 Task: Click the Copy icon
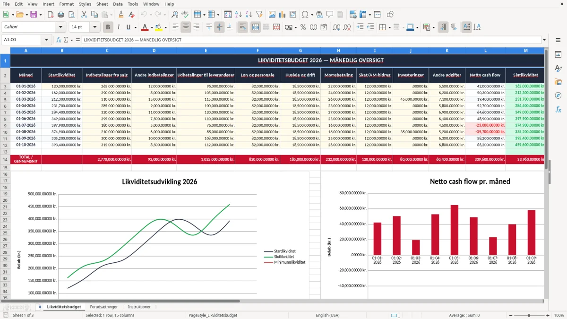click(x=94, y=15)
